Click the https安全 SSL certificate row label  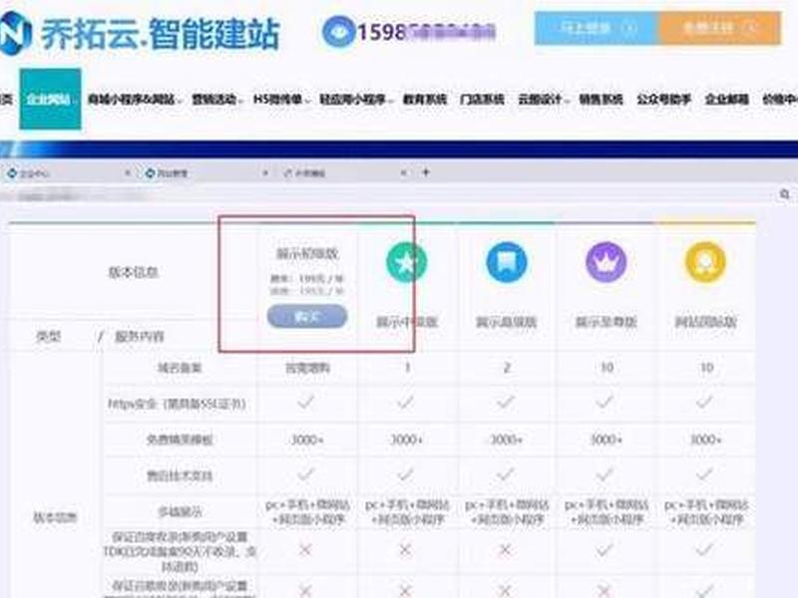pyautogui.click(x=178, y=404)
